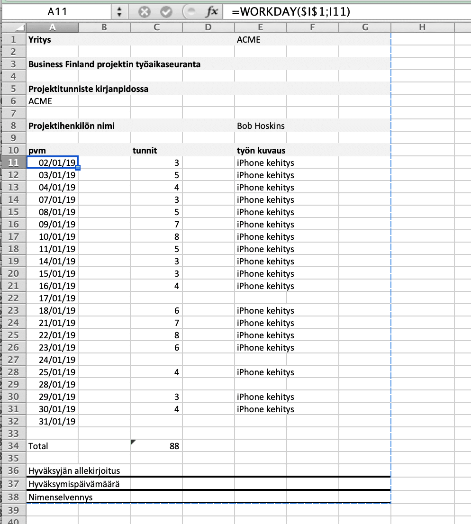Confirm the formula entry with the checkmark
This screenshot has height=524, width=471.
tap(166, 12)
